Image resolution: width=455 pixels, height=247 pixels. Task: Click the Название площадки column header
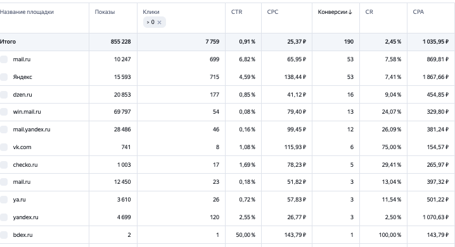(x=27, y=12)
